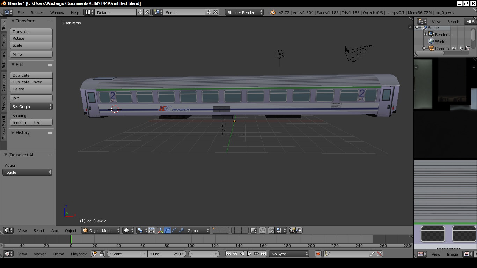Image resolution: width=477 pixels, height=268 pixels.
Task: Insert keyframe with the key icon
Action: 373,254
